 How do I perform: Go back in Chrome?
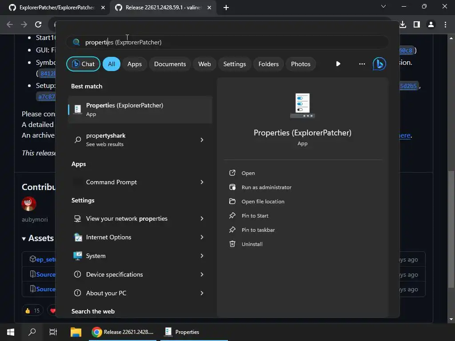(x=10, y=25)
